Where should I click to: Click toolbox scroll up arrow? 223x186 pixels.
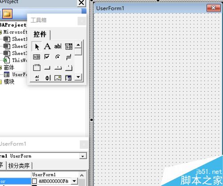point(78,45)
